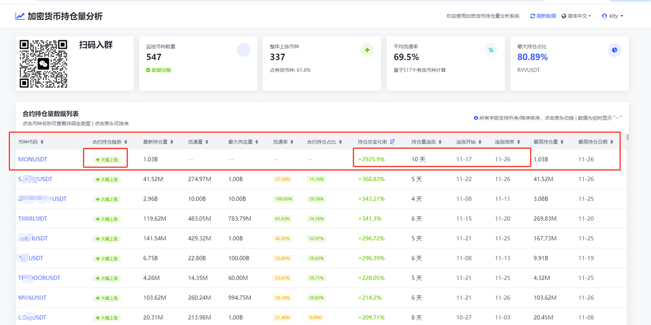Click the 8 天 连涨 cell
This screenshot has height=325, width=651.
tap(417, 317)
